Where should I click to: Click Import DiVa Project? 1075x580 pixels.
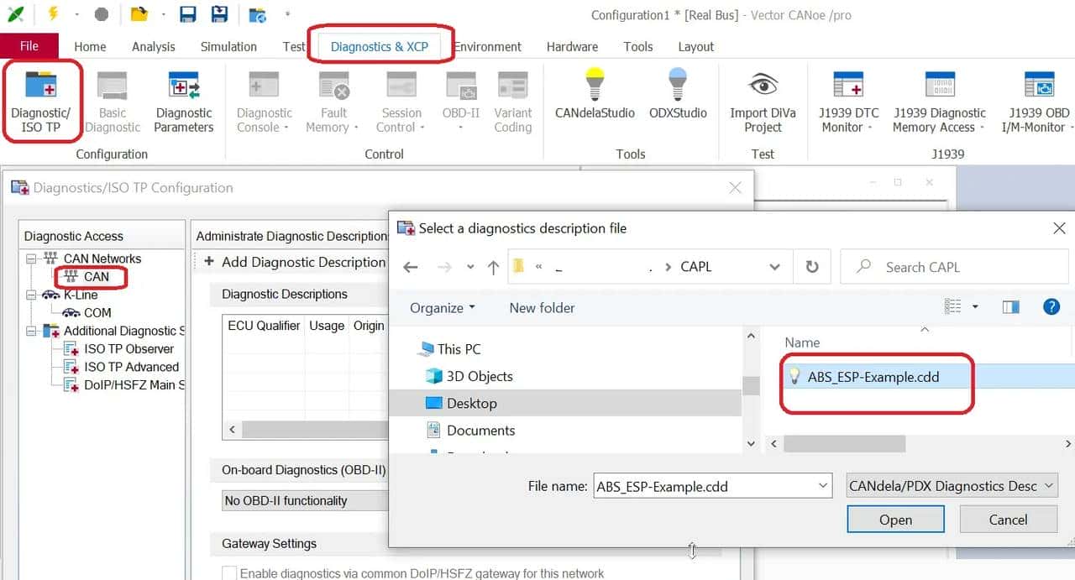(x=763, y=102)
